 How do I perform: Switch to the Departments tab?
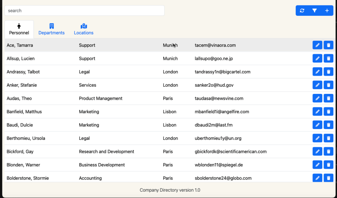tap(51, 29)
